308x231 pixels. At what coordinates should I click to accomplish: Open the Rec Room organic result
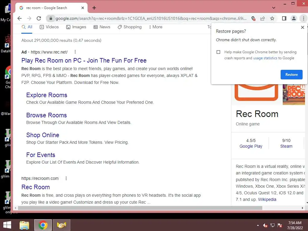35,187
